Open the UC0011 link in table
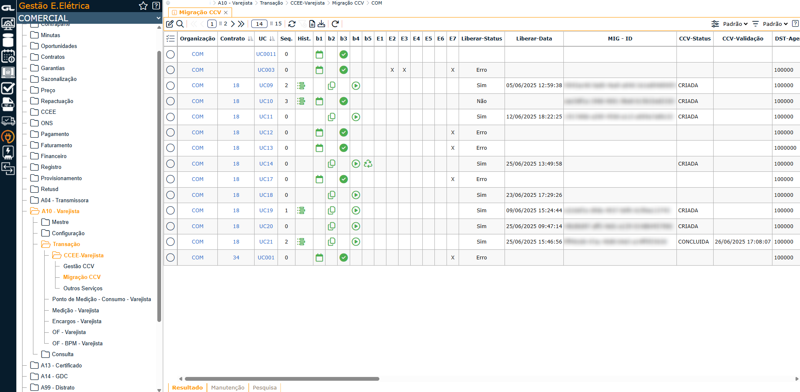This screenshot has width=800, height=392. 266,54
